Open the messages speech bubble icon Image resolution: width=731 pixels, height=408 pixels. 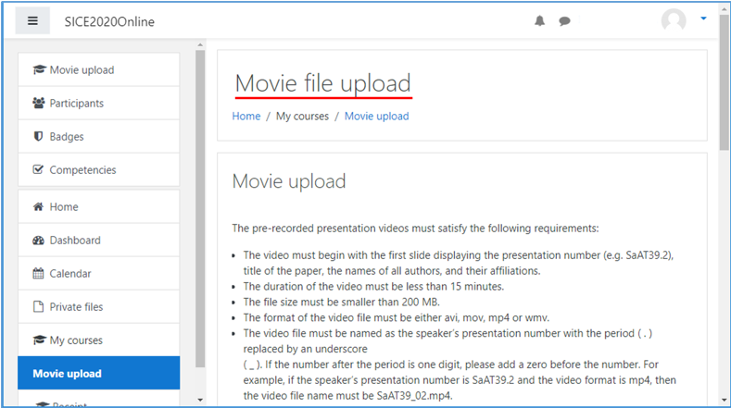(x=564, y=21)
